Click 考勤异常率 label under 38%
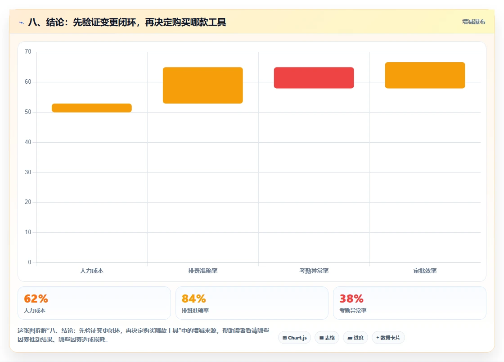This screenshot has height=362, width=504. point(353,311)
